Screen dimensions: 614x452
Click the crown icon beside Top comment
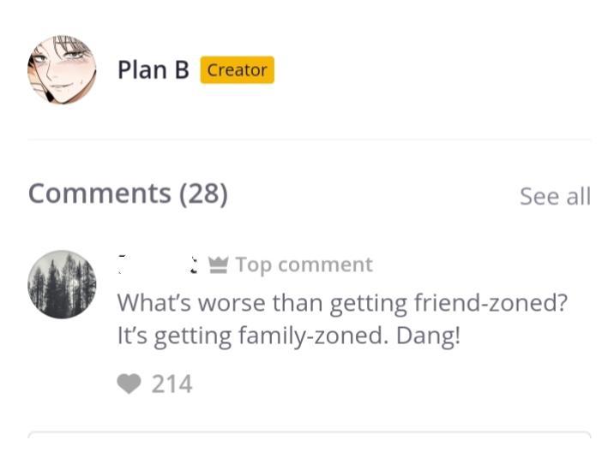tap(218, 265)
